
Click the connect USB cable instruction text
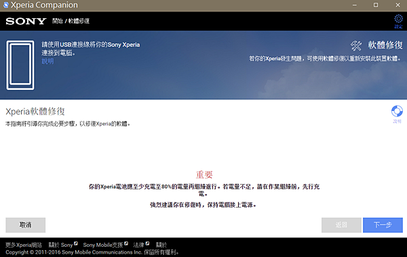tap(91, 49)
